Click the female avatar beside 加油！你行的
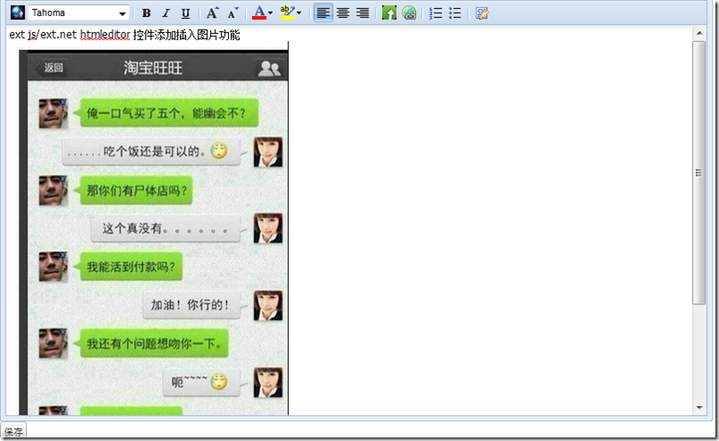This screenshot has width=719, height=441. 267,306
